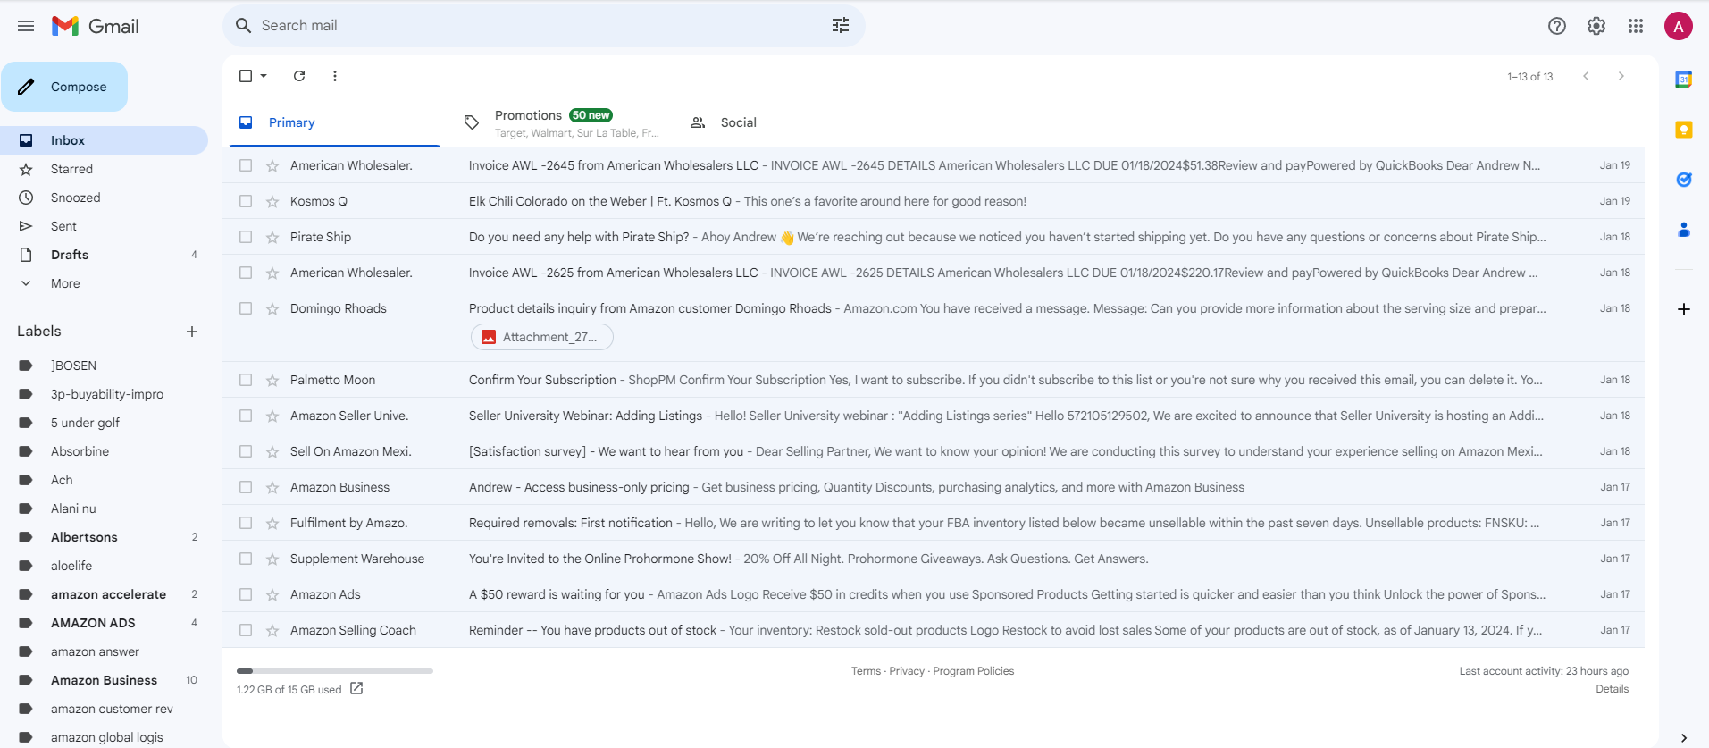Image resolution: width=1709 pixels, height=748 pixels.
Task: Focus the Search mail field
Action: pos(543,26)
